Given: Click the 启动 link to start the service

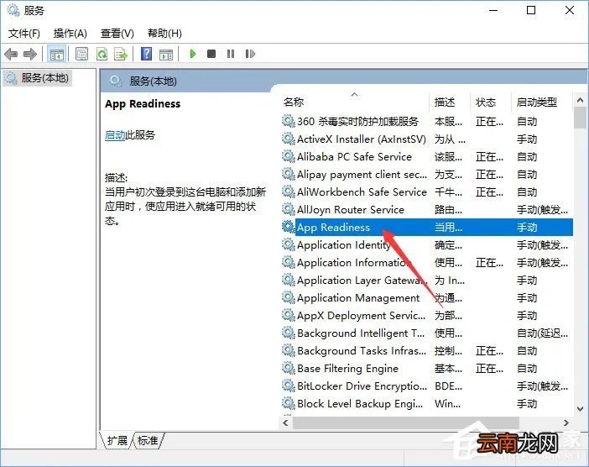Looking at the screenshot, I should click(x=115, y=135).
